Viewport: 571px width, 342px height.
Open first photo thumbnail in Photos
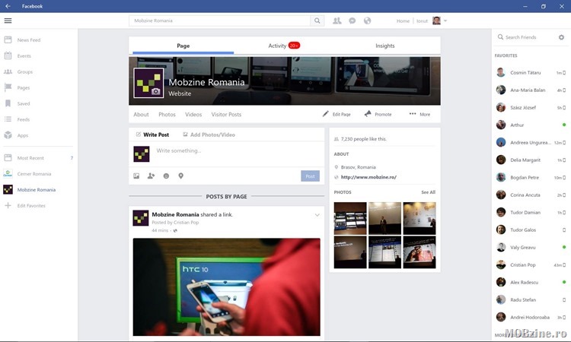(x=350, y=218)
